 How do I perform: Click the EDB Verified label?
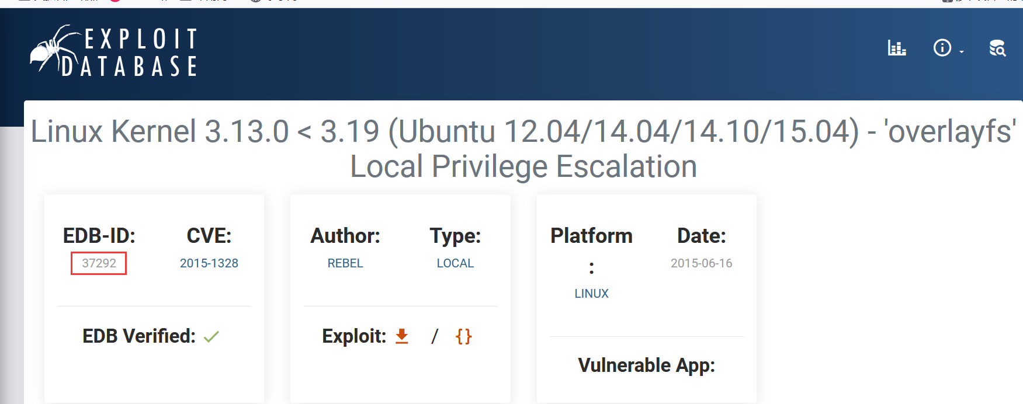(139, 336)
